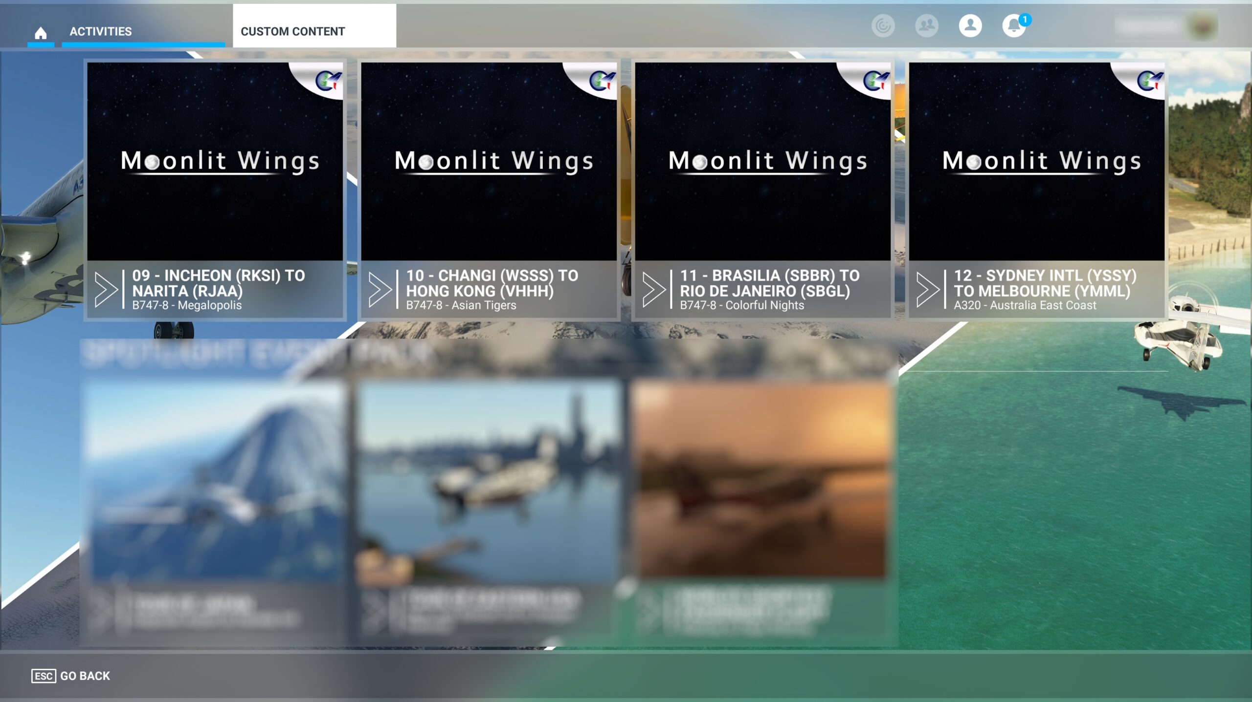Open Moonlit Wings thumbnail for Incheon flight
This screenshot has width=1252, height=702.
(215, 161)
